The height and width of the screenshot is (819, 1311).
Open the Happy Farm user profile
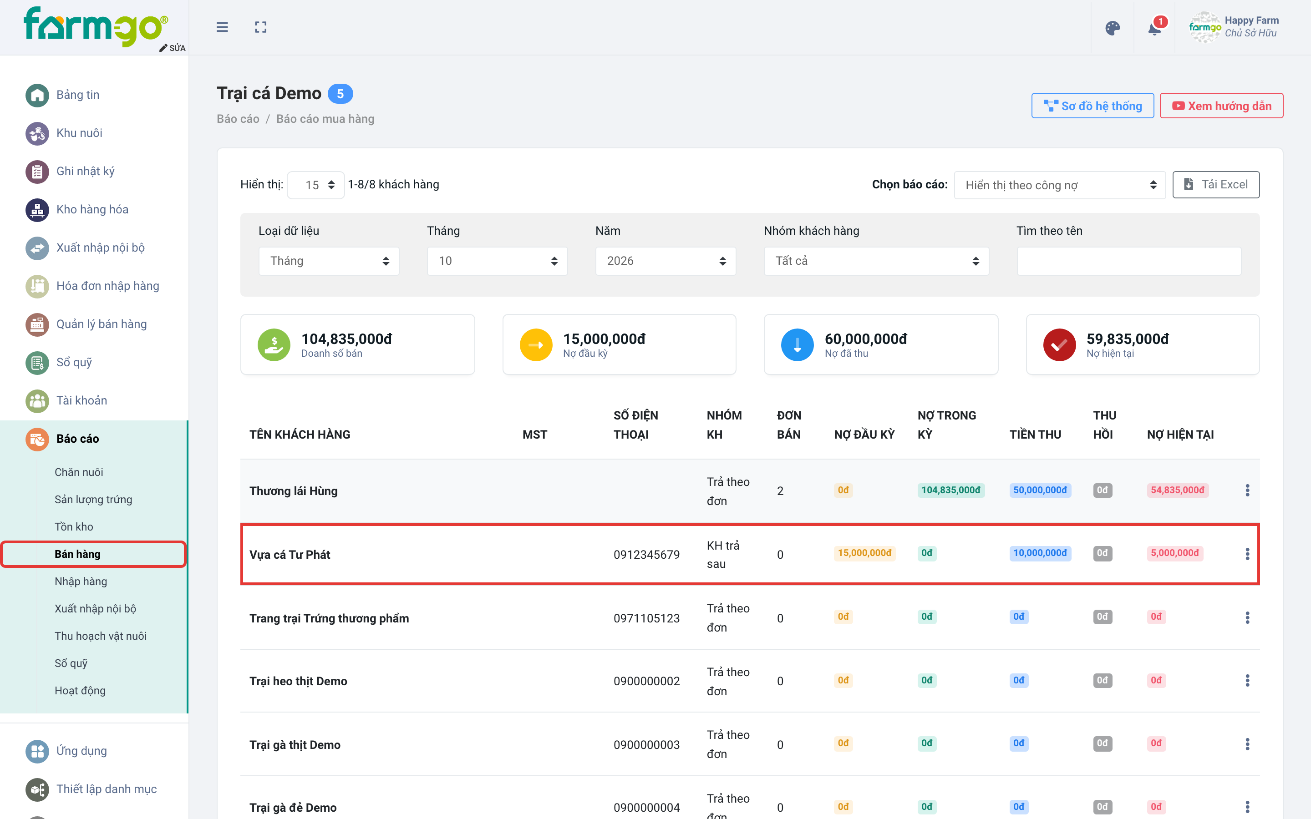pyautogui.click(x=1234, y=27)
